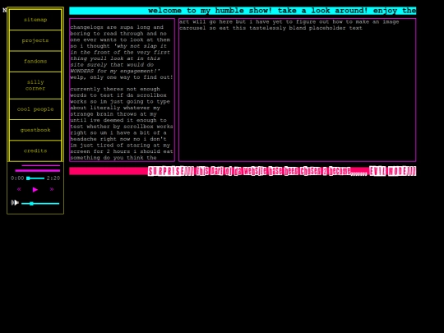
Task: Open the cool people page
Action: [x=35, y=109]
